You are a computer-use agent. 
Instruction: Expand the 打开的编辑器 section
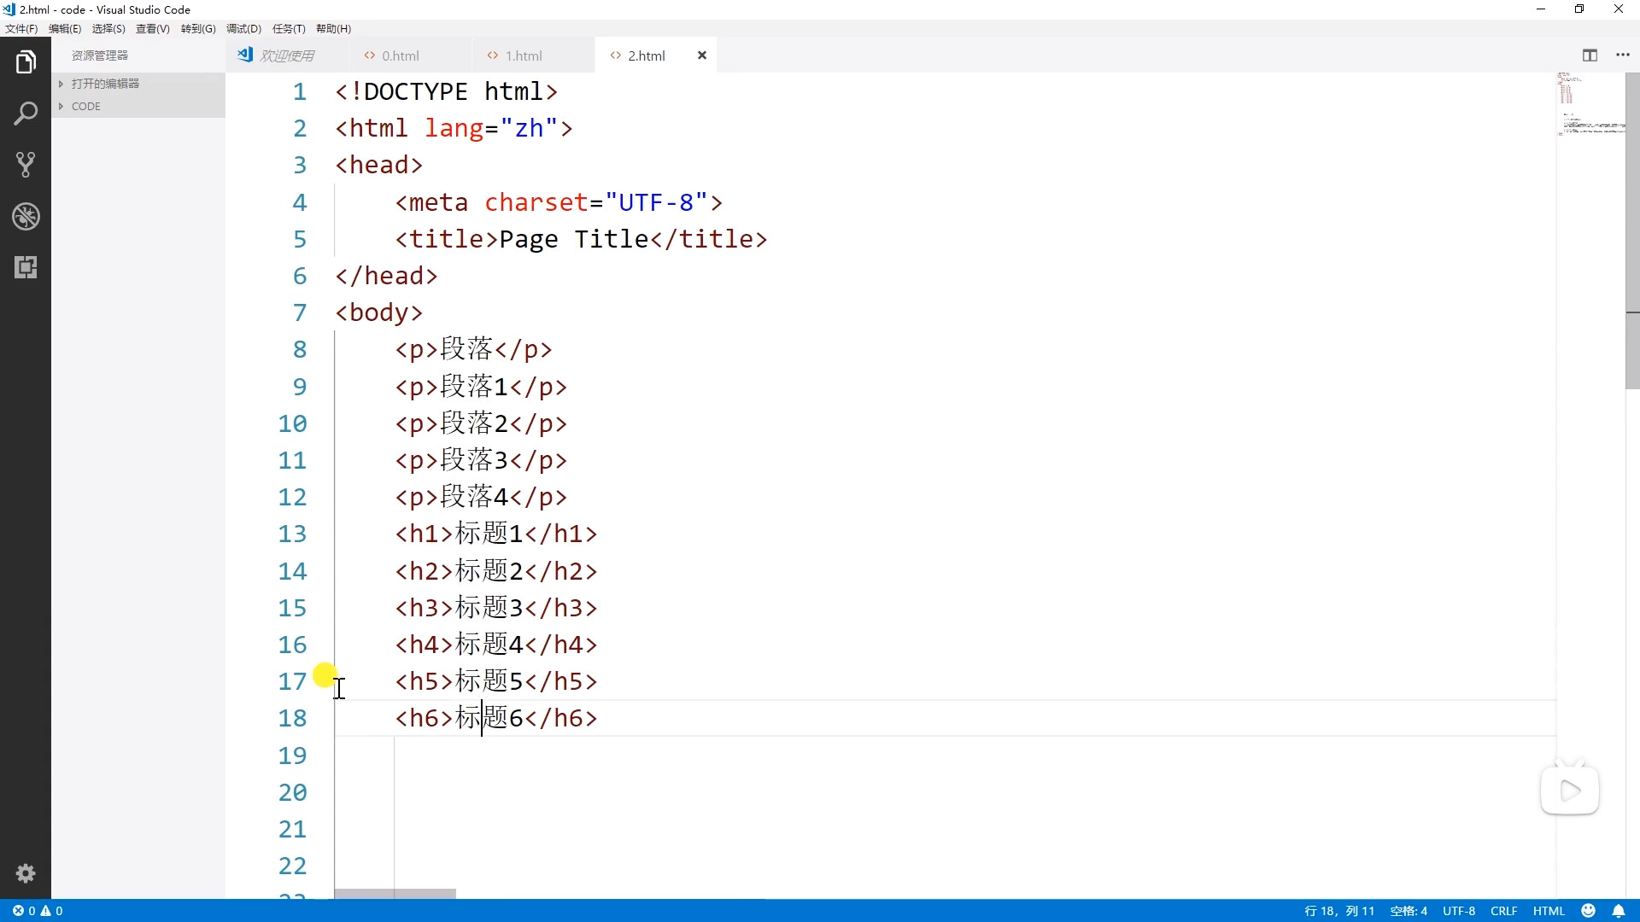[105, 84]
